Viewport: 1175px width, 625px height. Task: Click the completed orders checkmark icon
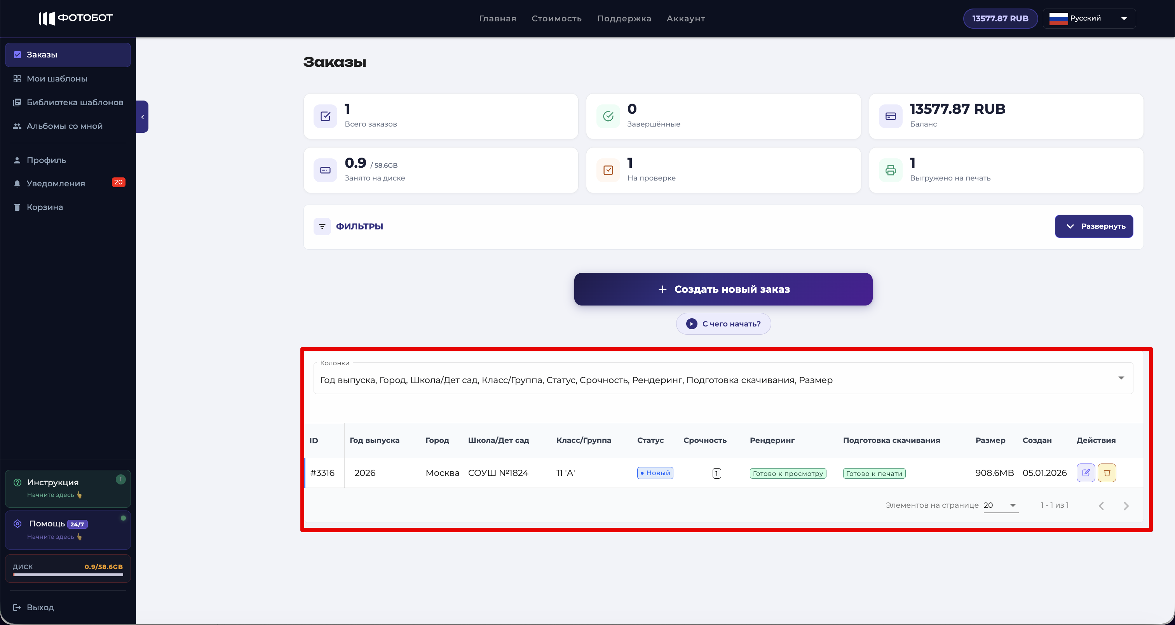(x=608, y=116)
